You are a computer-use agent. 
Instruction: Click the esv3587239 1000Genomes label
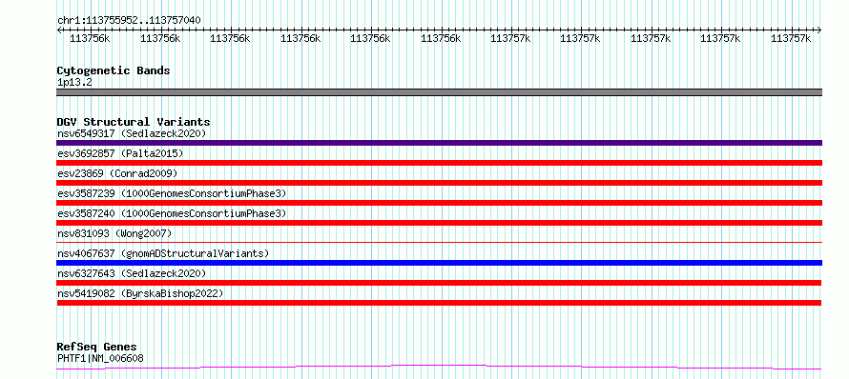click(172, 193)
